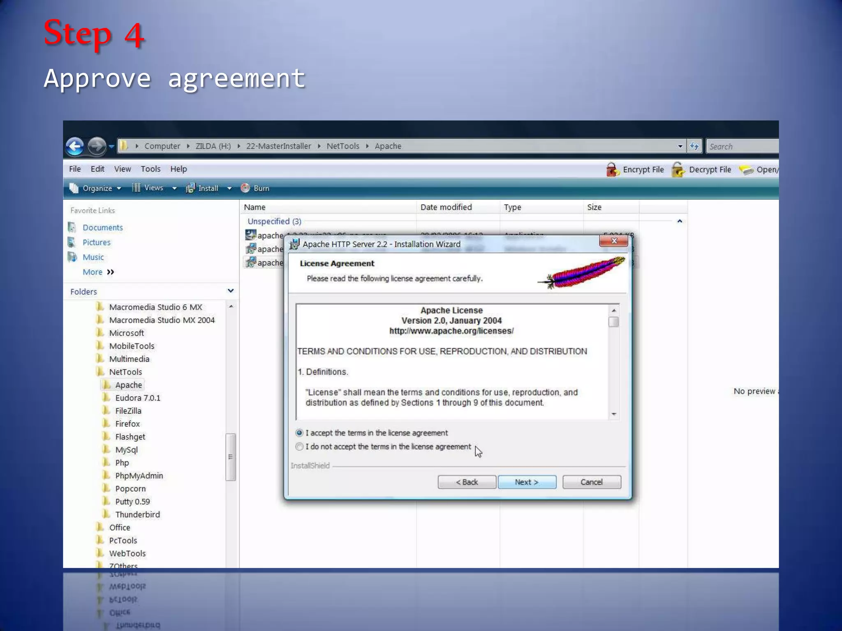
Task: Click the Explorer forward arrow button
Action: [97, 146]
